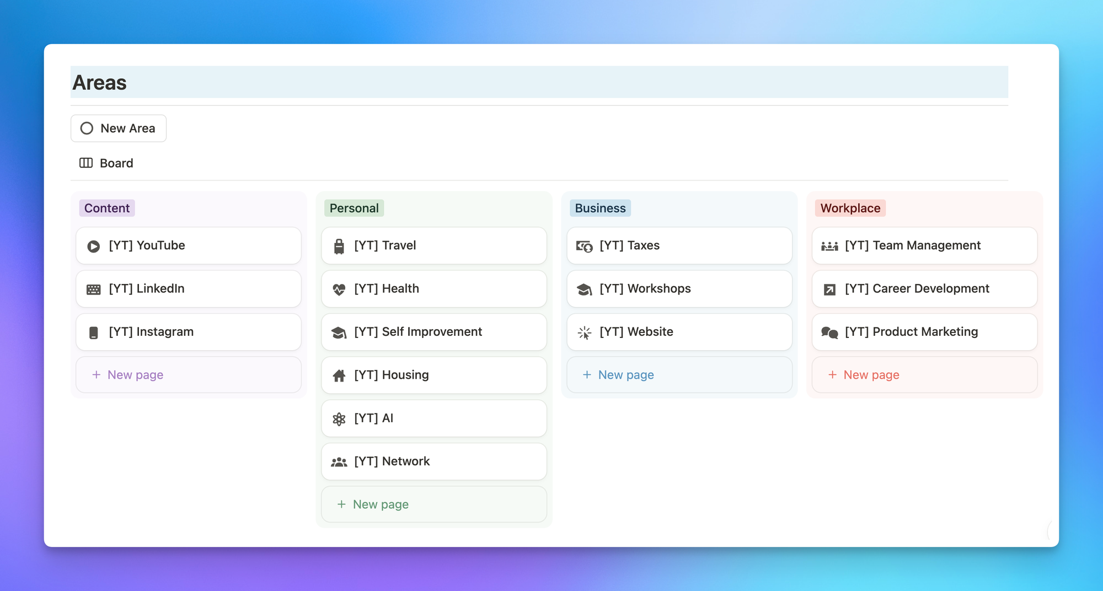Click the phone icon on Instagram card
1103x591 pixels.
94,332
